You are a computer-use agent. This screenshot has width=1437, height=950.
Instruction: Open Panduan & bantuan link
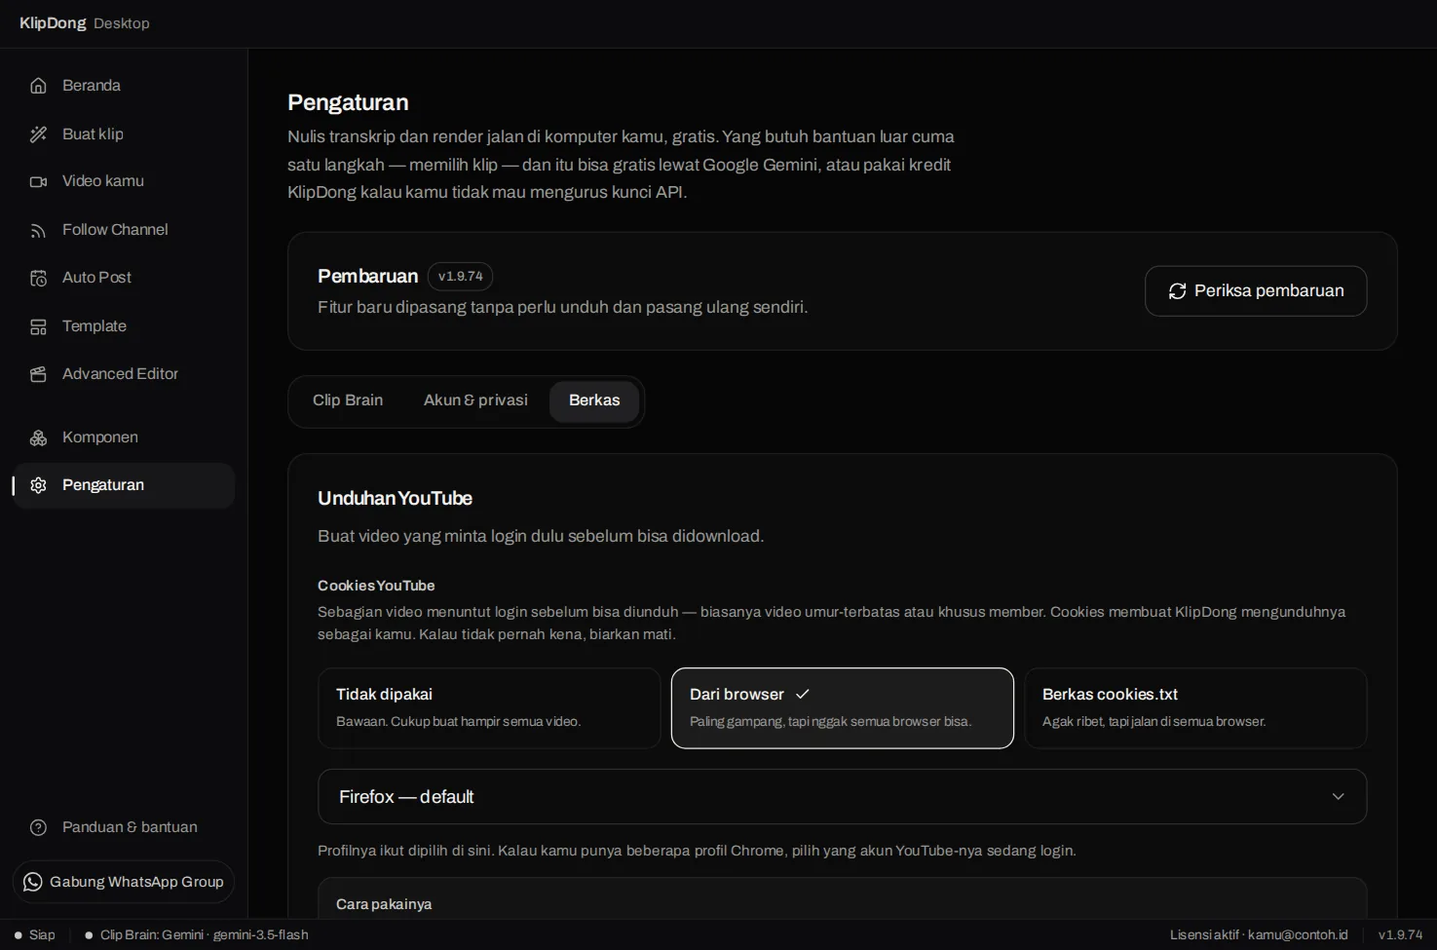coord(124,827)
